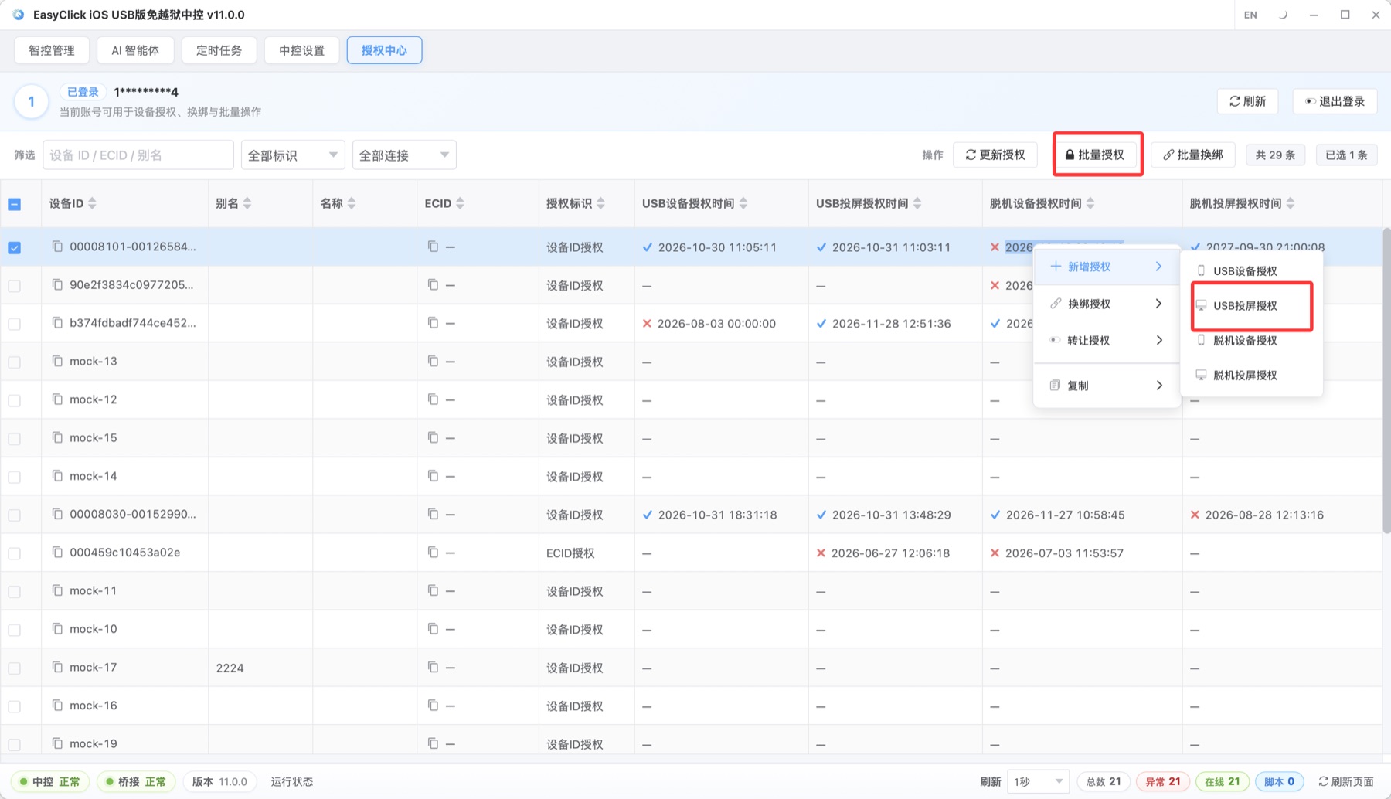1391x799 pixels.
Task: Toggle select-all checkbox in table header
Action: point(15,204)
